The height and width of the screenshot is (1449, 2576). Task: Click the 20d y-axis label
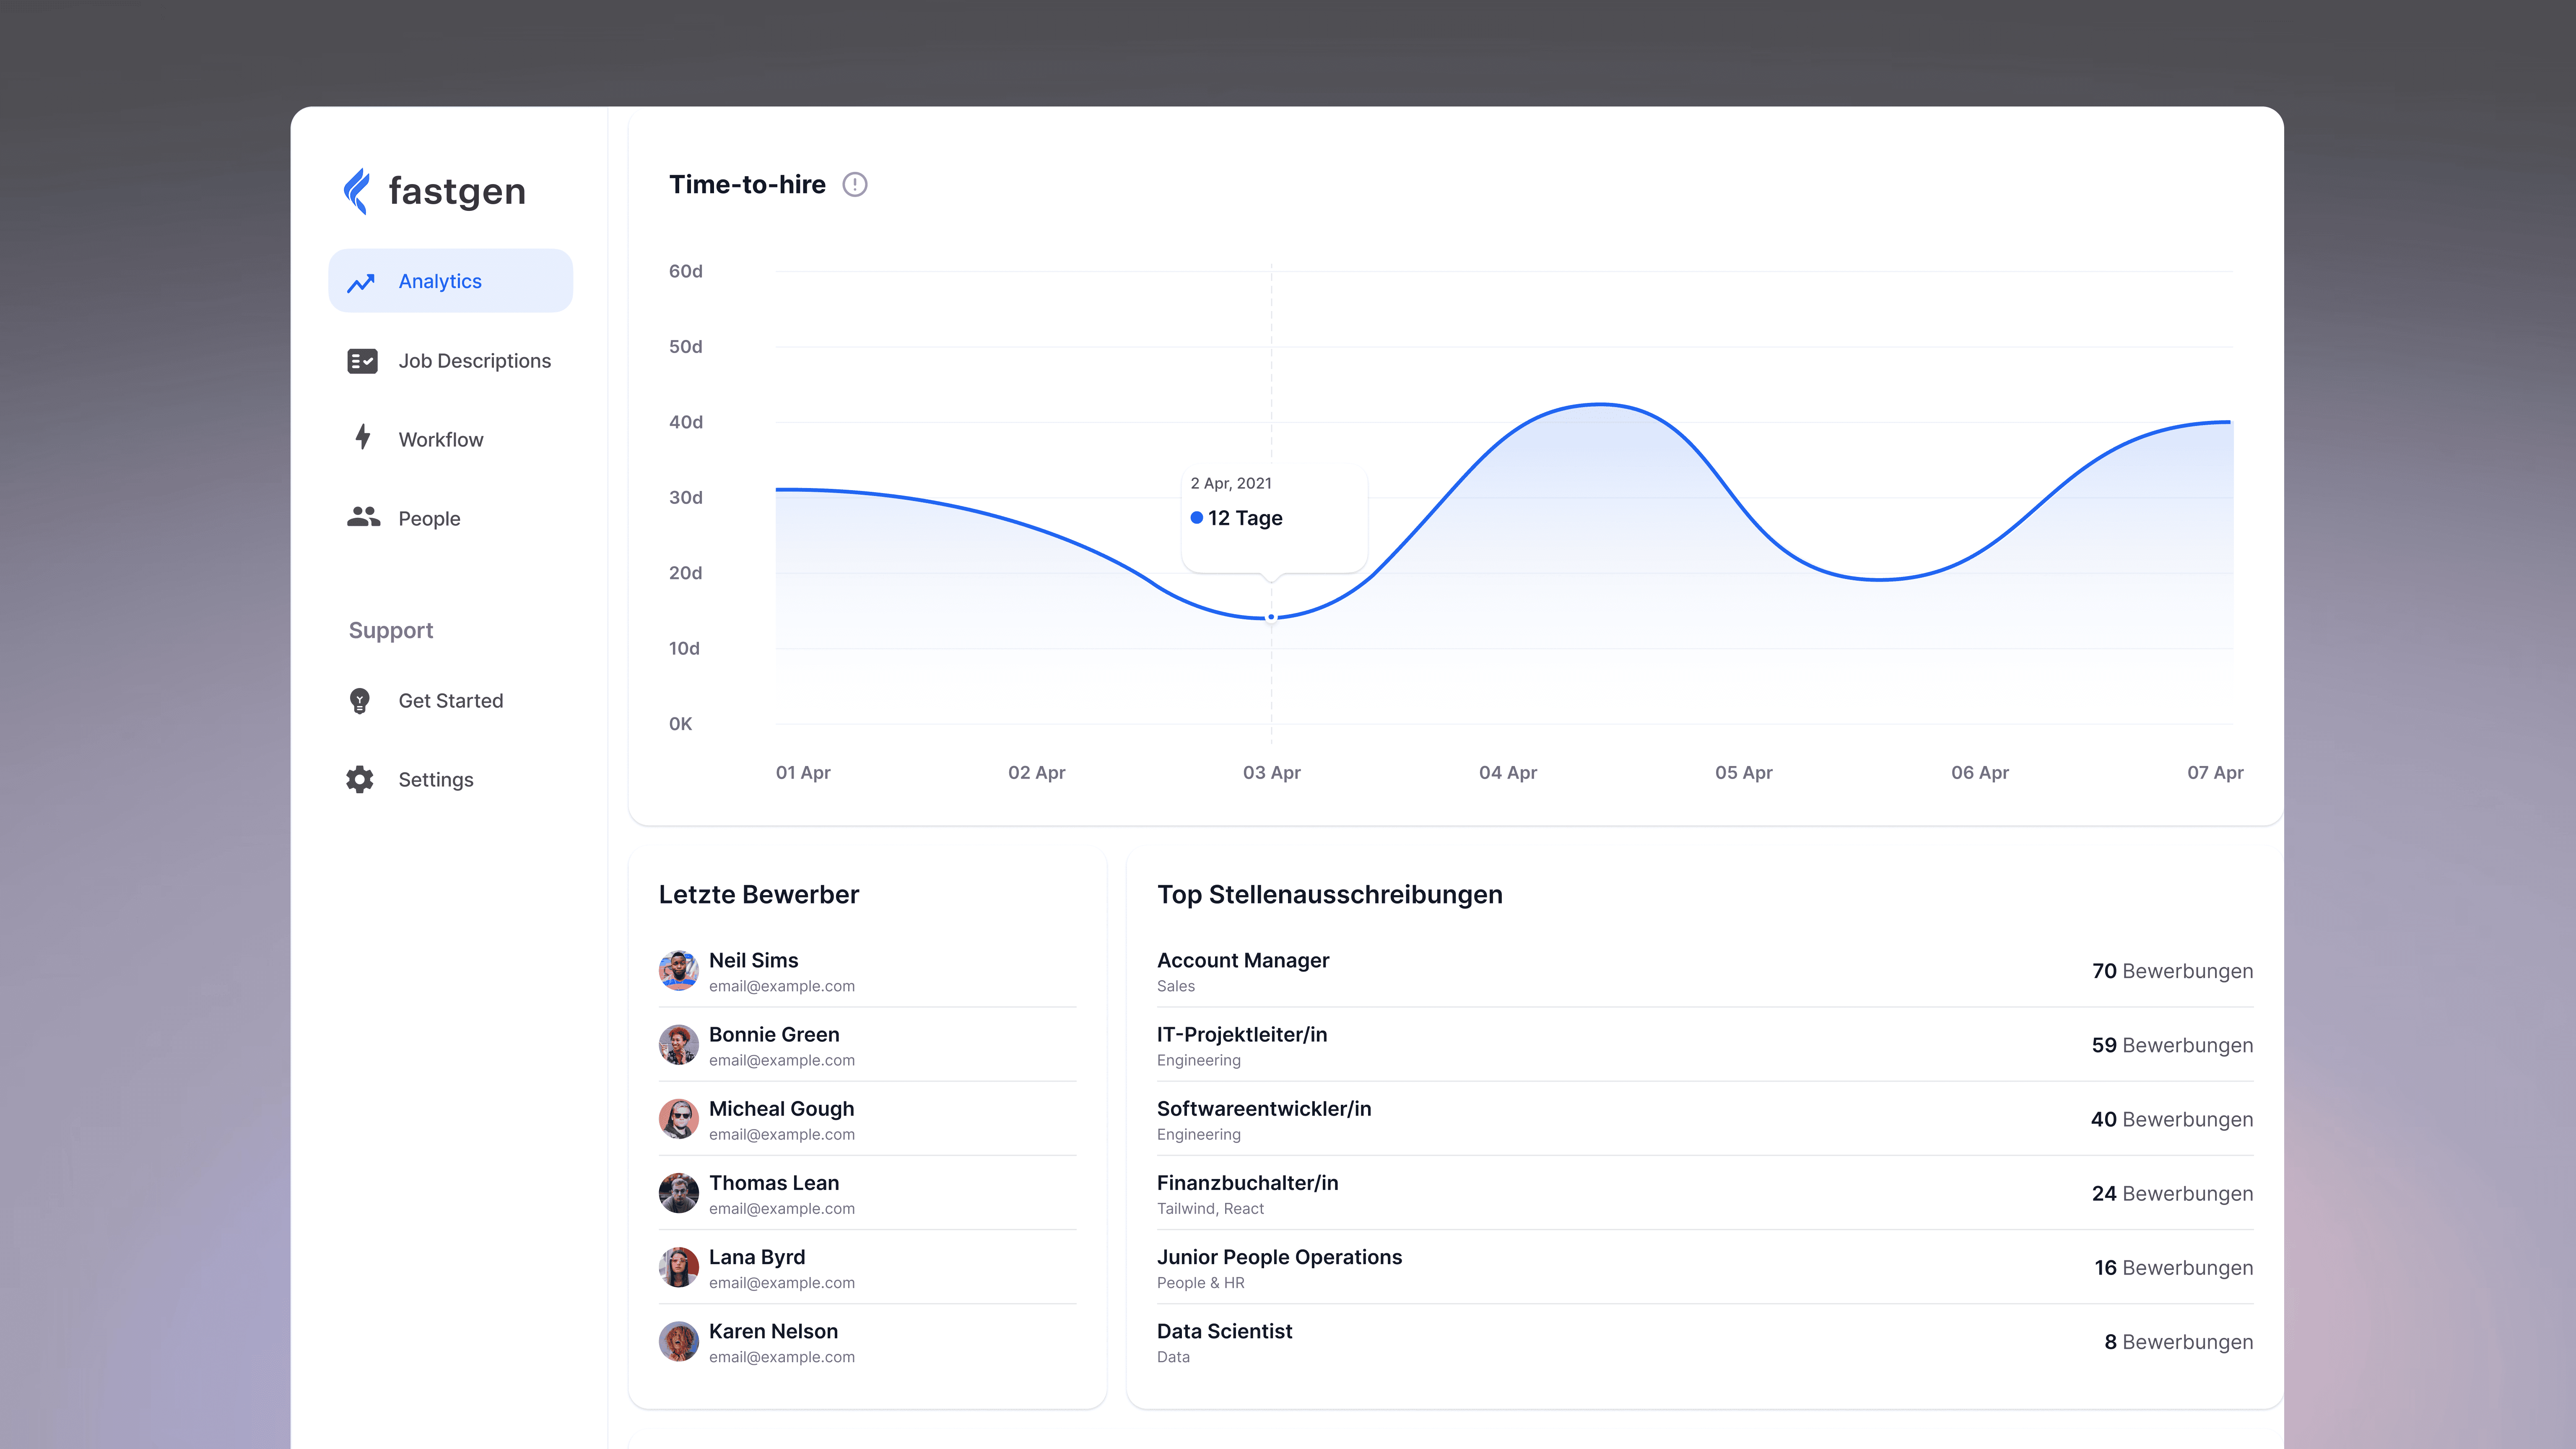coord(685,573)
